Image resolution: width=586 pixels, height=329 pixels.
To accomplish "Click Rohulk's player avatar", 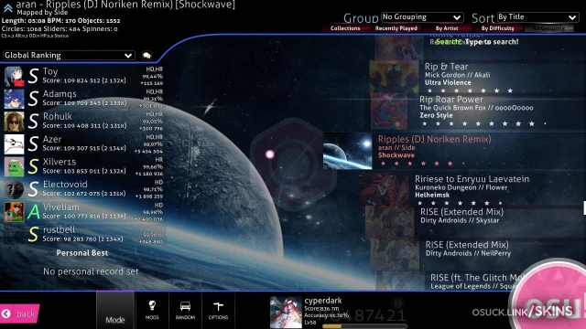I will (15, 122).
